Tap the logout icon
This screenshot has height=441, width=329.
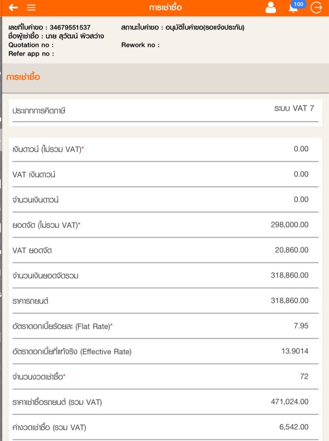[316, 8]
